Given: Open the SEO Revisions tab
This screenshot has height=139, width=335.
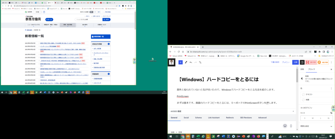Looking at the screenshot, I should point(246,118).
